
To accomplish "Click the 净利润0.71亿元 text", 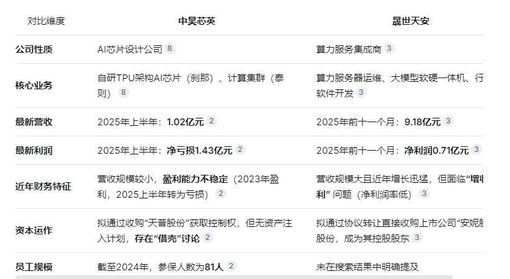I will 437,151.
